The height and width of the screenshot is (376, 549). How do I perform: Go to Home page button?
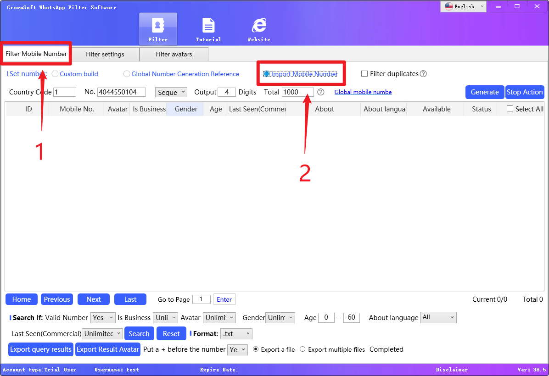pyautogui.click(x=22, y=299)
